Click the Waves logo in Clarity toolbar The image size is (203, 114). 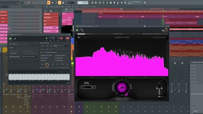coord(76,34)
